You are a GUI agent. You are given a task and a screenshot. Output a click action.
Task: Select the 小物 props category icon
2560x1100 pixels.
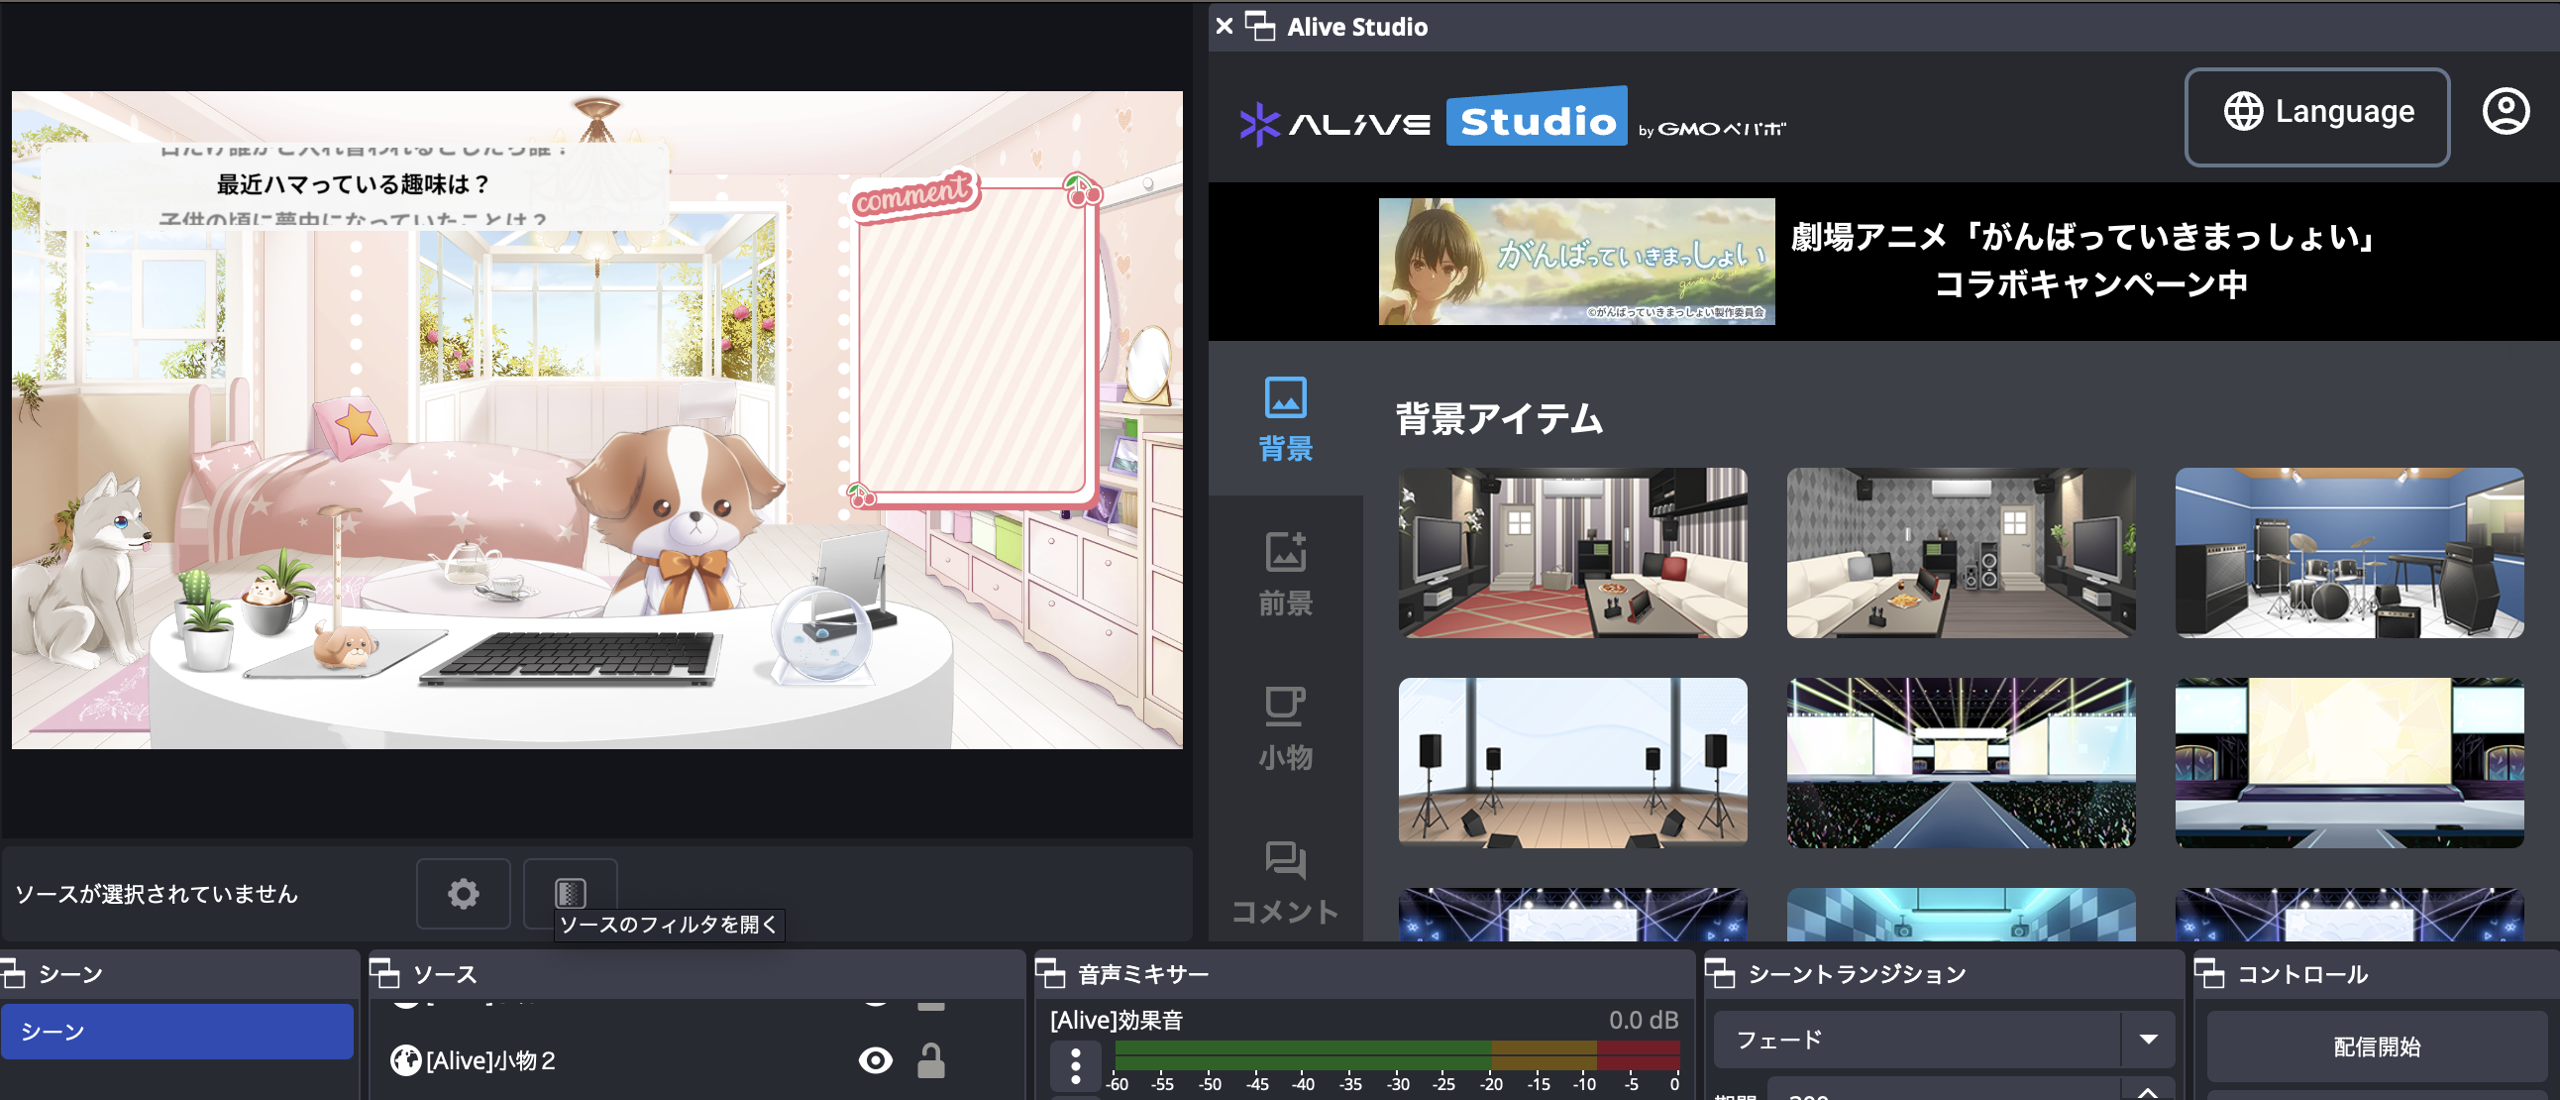pos(1285,707)
